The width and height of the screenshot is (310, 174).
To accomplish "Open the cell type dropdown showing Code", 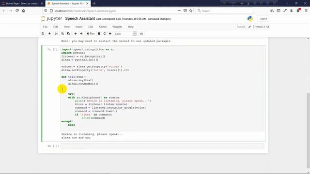I will (125, 34).
